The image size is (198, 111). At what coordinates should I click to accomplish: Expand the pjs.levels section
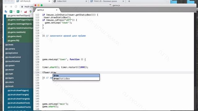[9, 44]
